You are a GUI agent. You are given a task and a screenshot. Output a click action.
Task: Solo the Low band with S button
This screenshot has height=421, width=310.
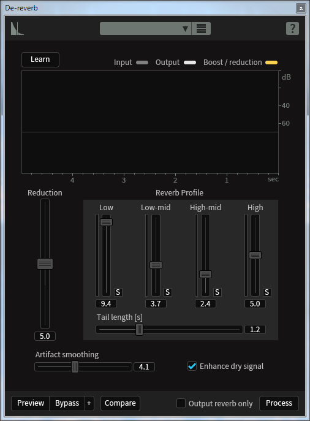click(118, 292)
